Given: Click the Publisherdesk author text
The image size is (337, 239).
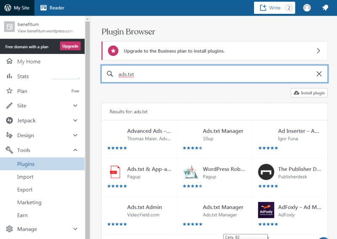Looking at the screenshot, I should (292, 177).
